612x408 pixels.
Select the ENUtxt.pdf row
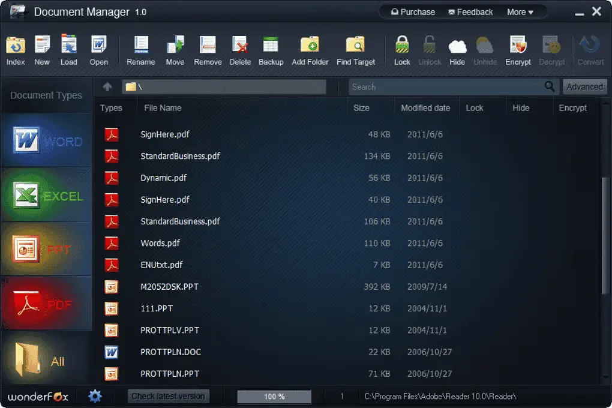tap(347, 265)
